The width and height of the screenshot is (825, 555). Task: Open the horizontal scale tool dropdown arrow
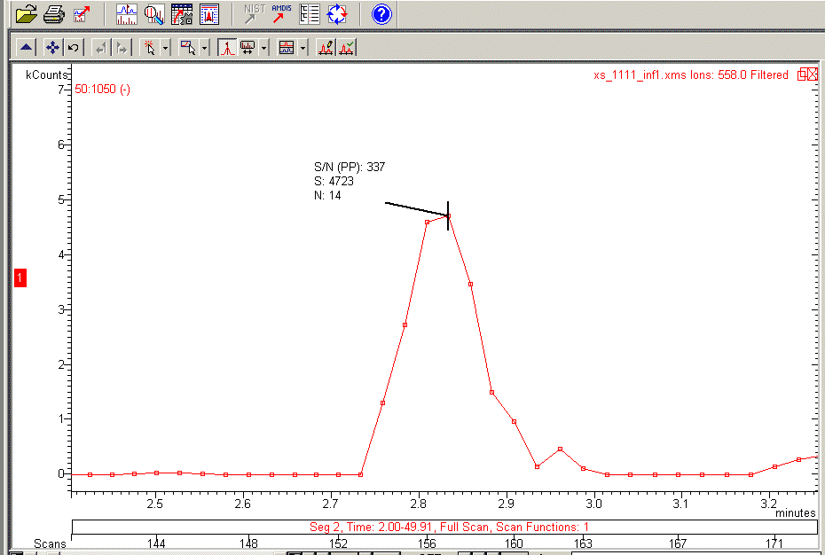pos(263,48)
